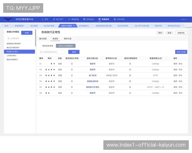Select 小时架次统计 in the model list
The image size is (192, 153).
pos(11,55)
